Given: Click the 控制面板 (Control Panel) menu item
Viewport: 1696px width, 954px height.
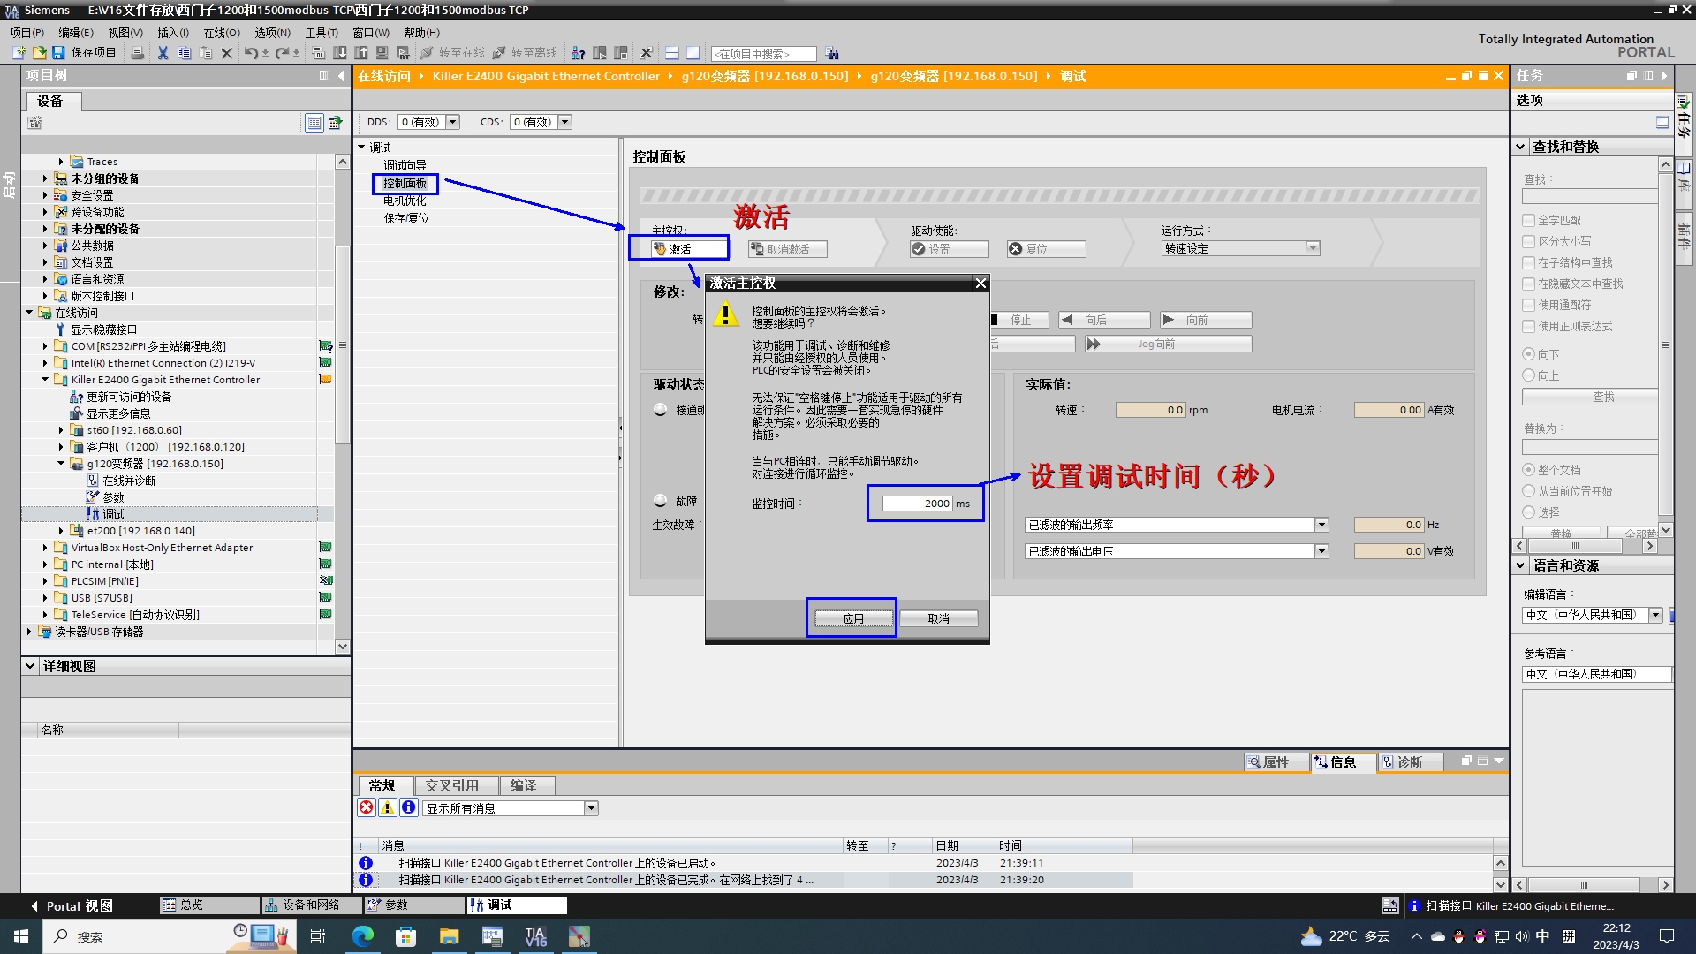Looking at the screenshot, I should tap(405, 182).
